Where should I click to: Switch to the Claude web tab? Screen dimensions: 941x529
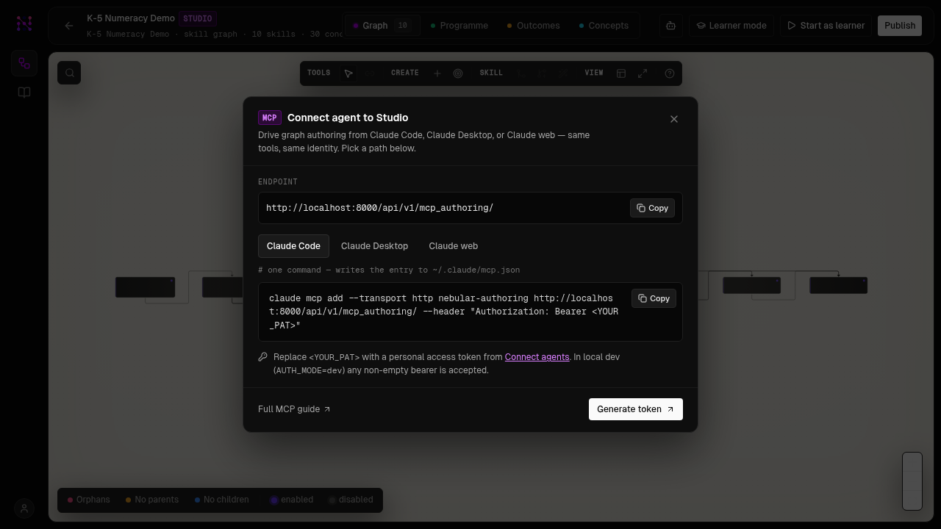coord(453,246)
